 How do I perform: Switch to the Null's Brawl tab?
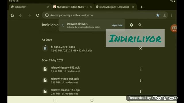point(72,7)
